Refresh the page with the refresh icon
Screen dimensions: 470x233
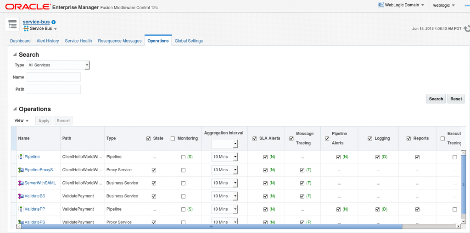466,29
